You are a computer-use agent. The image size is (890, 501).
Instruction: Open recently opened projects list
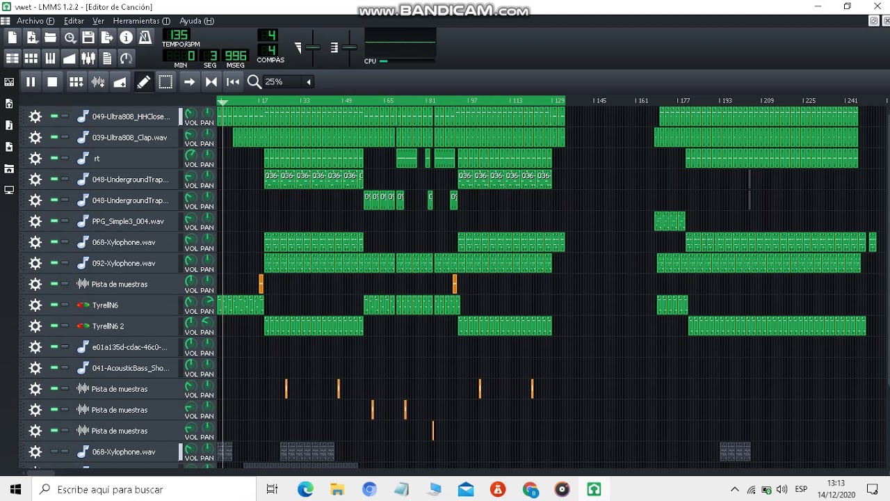pyautogui.click(x=70, y=38)
